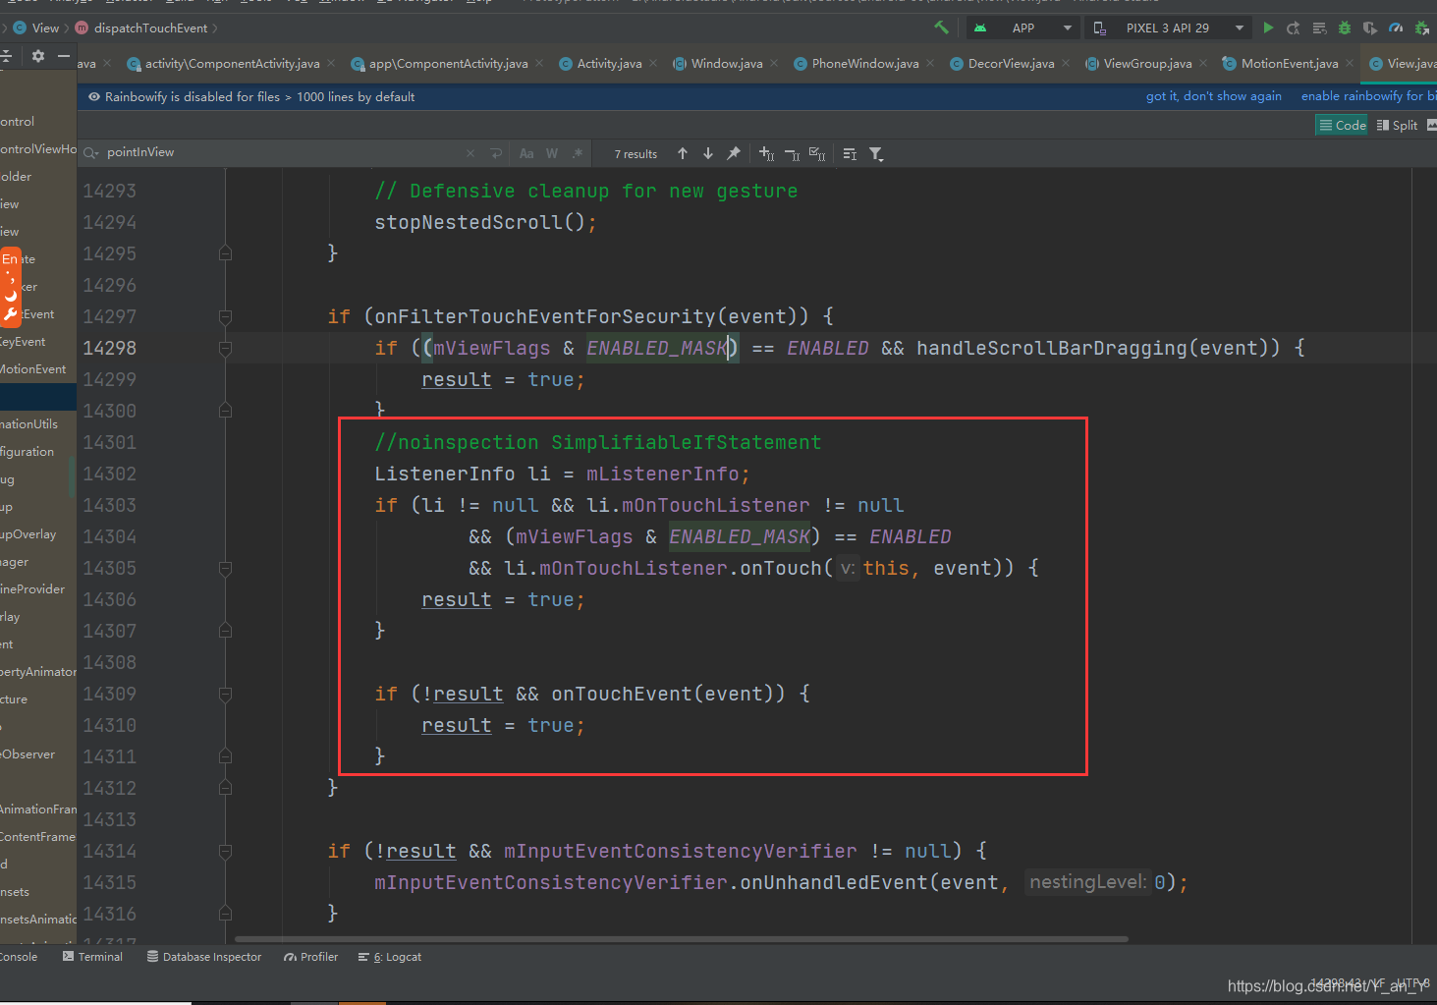Image resolution: width=1437 pixels, height=1005 pixels.
Task: Collapse code fold marker at line 14305
Action: 225,568
